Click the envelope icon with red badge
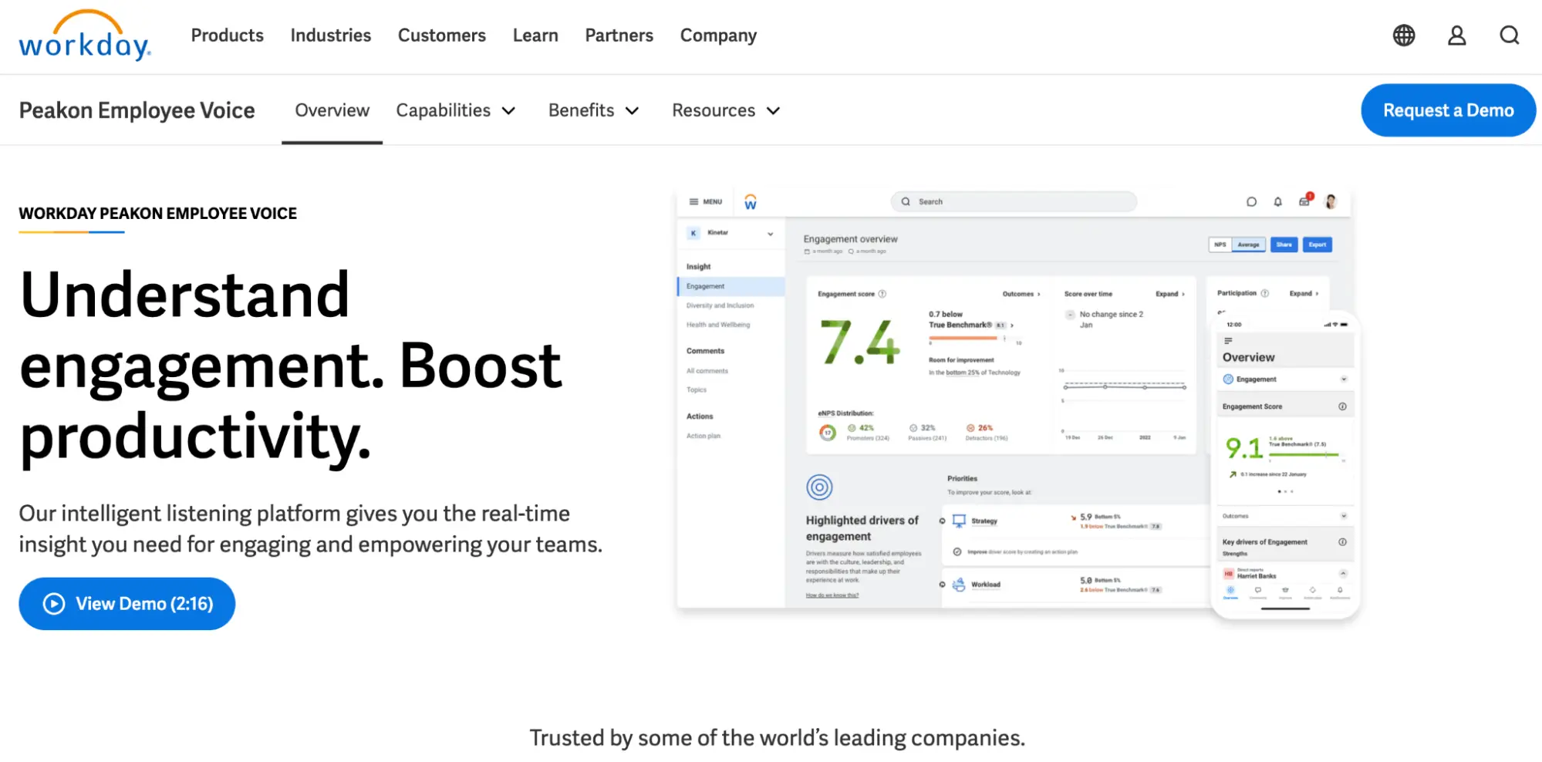The image size is (1542, 762). tap(1304, 201)
